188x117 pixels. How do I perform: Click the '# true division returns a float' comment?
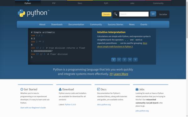click(65, 48)
